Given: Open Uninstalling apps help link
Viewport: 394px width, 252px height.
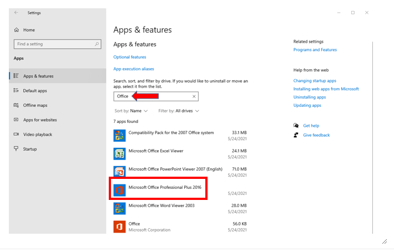Looking at the screenshot, I should click(310, 97).
